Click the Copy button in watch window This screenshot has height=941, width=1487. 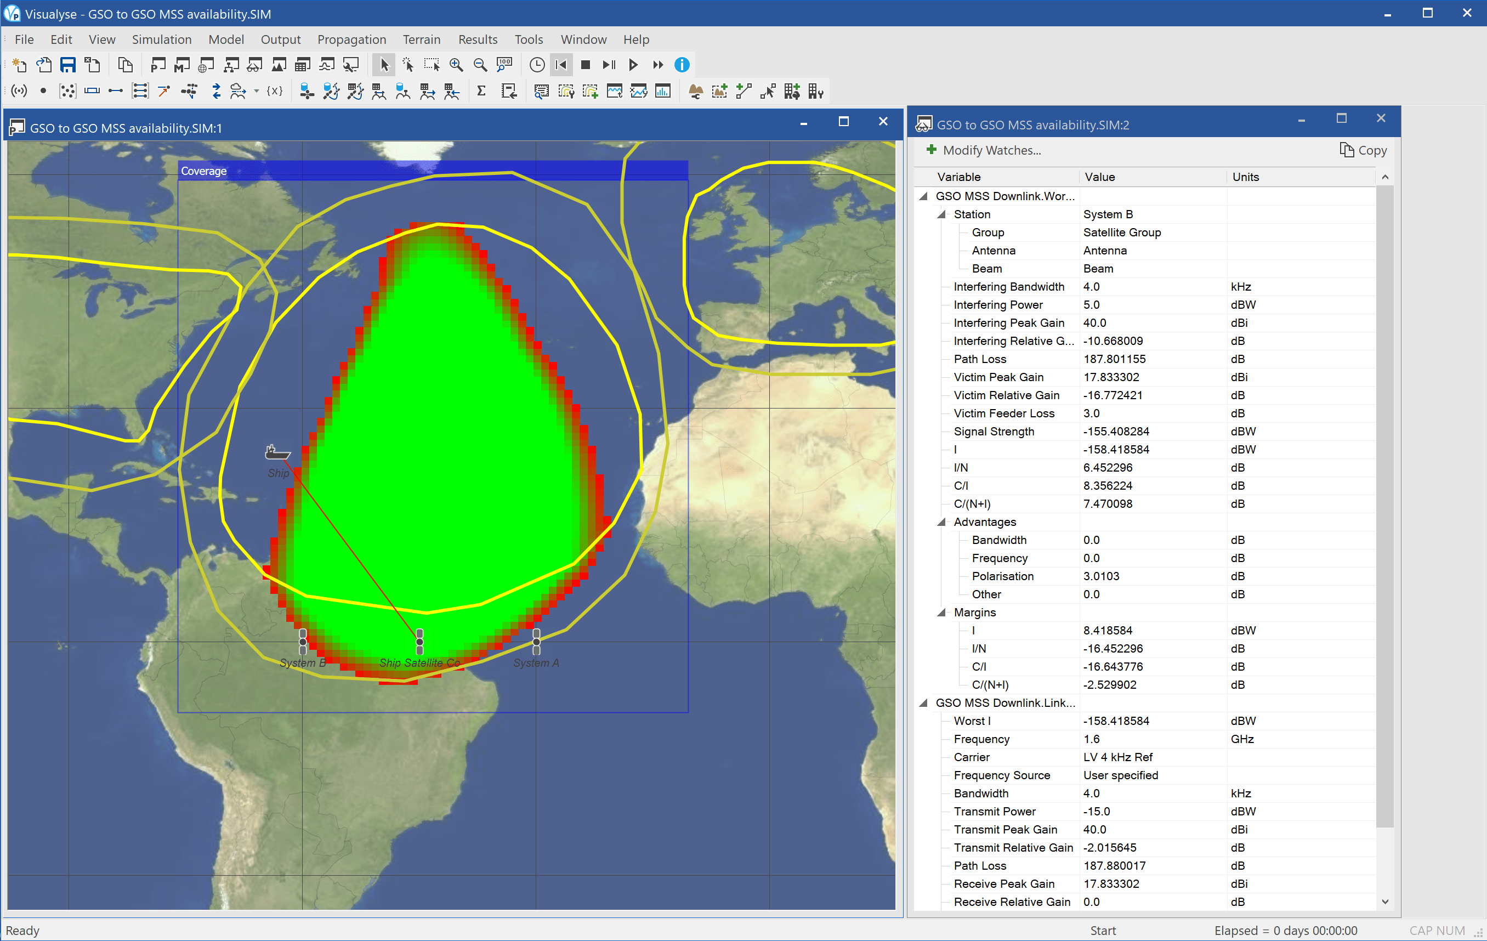[1363, 150]
